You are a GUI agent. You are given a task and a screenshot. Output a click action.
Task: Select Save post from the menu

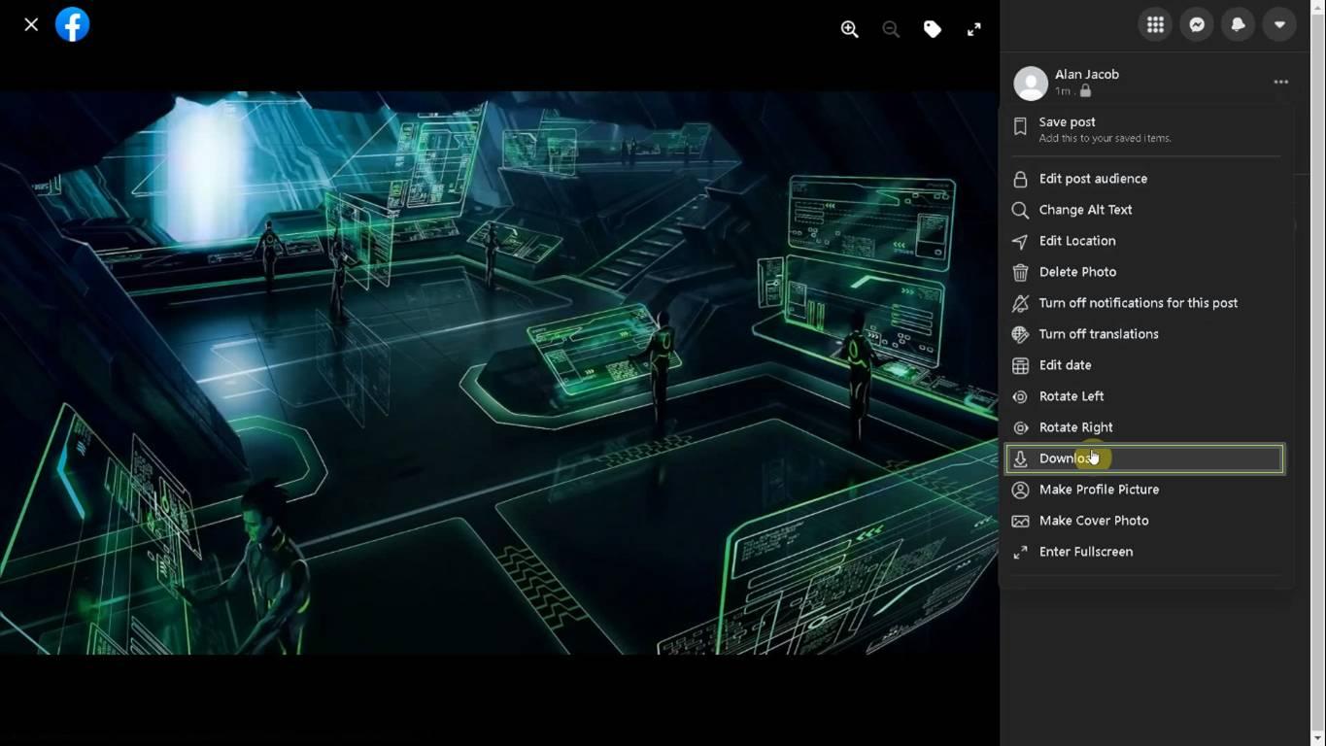(1145, 129)
